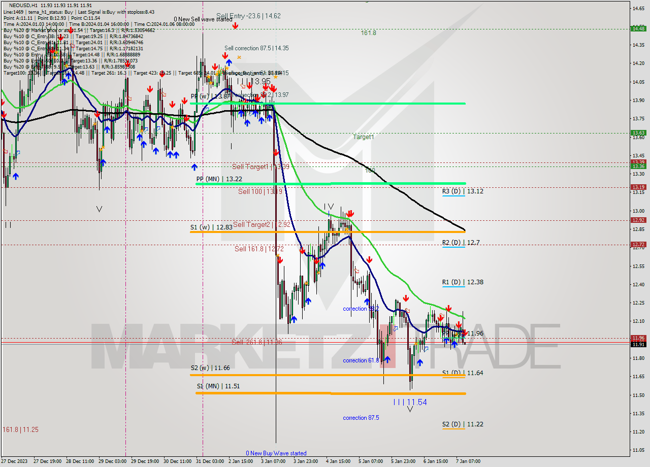Click the 11.05 price axis label

[x=638, y=450]
